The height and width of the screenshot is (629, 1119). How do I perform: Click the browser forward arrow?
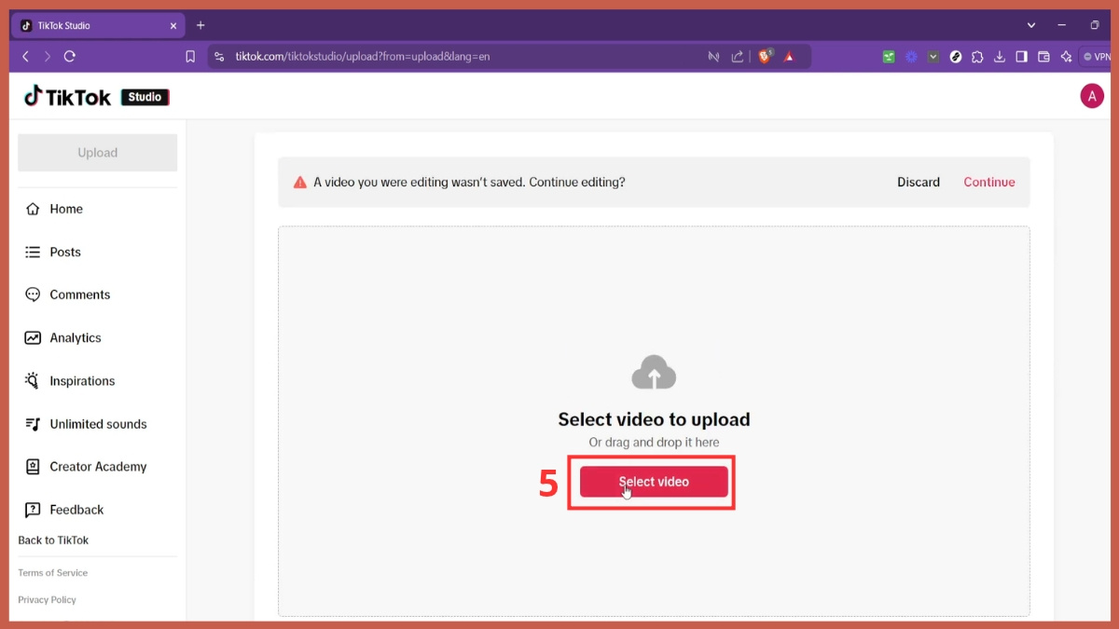48,57
